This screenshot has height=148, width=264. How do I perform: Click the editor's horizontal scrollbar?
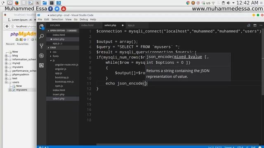tap(178, 144)
